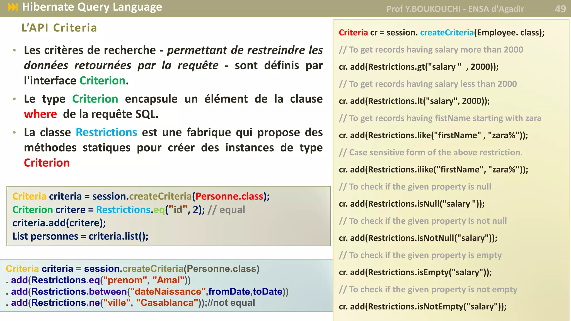Click 'cr. add(Restrictions.isNotNull("salary"));'
Image resolution: width=571 pixels, height=321 pixels.
coord(418,238)
